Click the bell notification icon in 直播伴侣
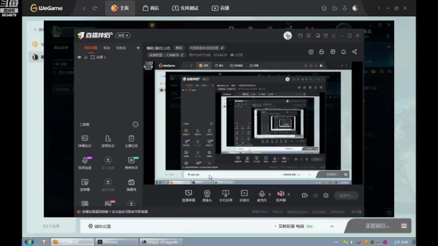The image size is (438, 246). [343, 52]
